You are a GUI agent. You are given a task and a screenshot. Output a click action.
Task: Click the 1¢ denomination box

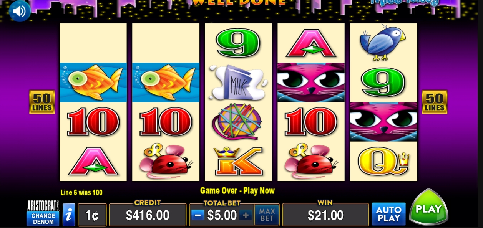click(x=92, y=215)
